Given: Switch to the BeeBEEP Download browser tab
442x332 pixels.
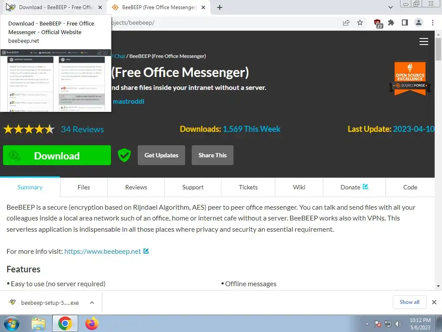Looking at the screenshot, I should tap(54, 7).
